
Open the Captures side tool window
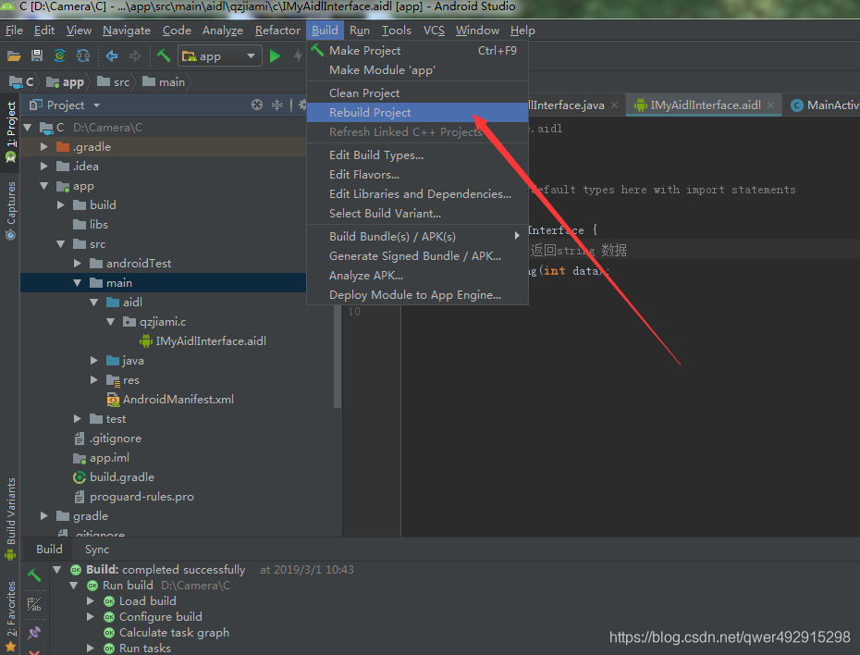pyautogui.click(x=10, y=211)
